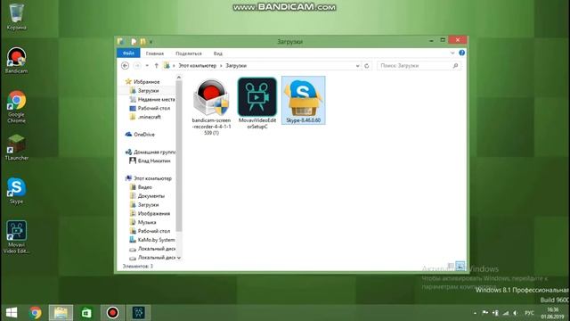Open the TLauncher desktop shortcut

tap(16, 147)
